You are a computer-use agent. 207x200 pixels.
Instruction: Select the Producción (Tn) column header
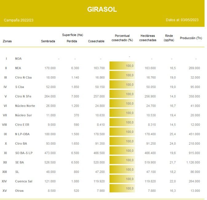coord(191,38)
